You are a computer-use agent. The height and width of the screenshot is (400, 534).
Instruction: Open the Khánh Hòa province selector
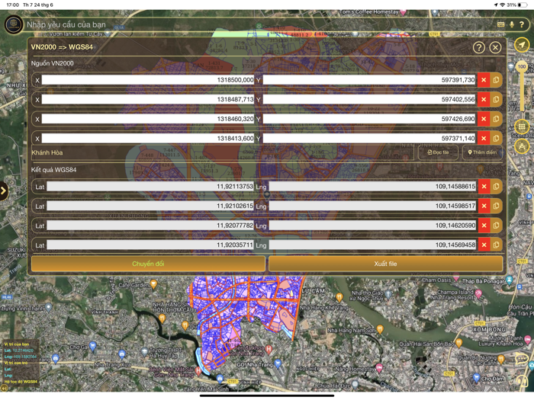[x=222, y=152]
